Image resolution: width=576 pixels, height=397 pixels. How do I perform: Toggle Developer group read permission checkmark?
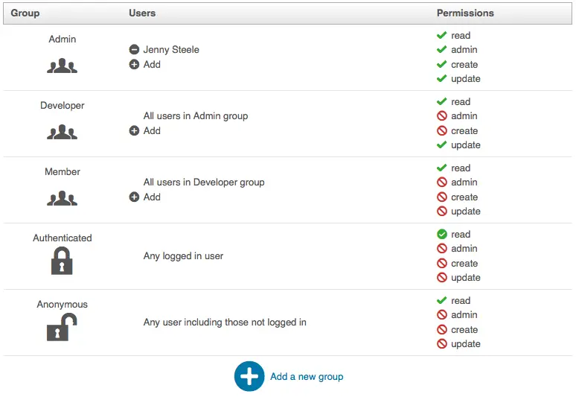(441, 101)
